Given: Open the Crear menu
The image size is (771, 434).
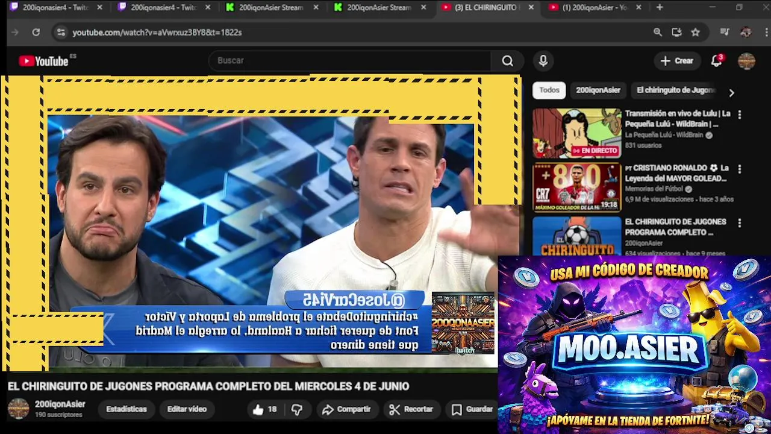Looking at the screenshot, I should coord(677,61).
